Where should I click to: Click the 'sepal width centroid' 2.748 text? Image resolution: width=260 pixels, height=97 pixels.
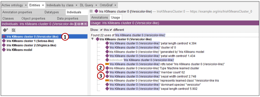(x=178, y=76)
